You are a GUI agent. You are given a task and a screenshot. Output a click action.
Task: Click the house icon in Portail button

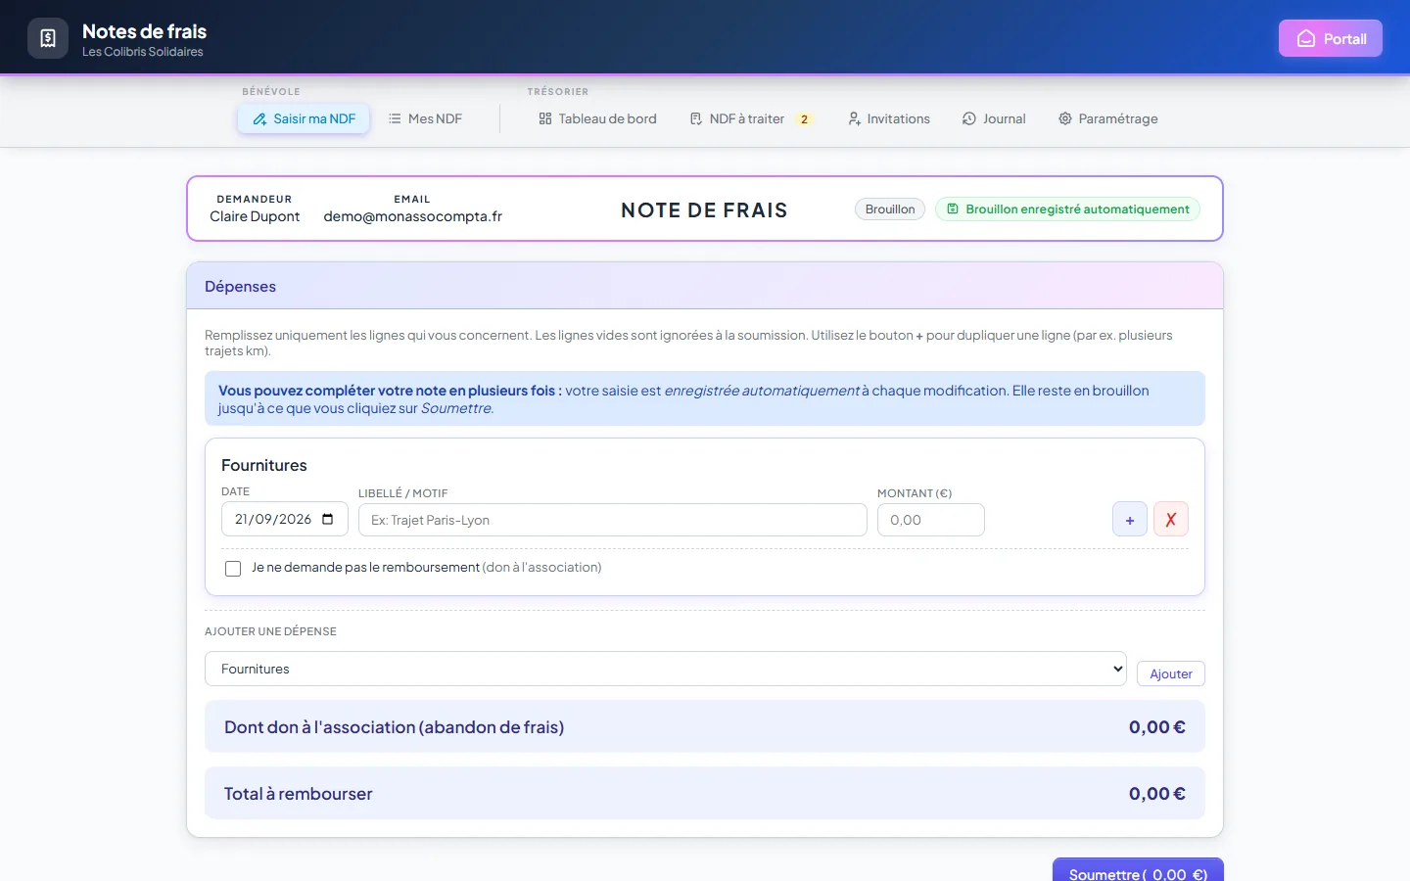click(x=1306, y=38)
